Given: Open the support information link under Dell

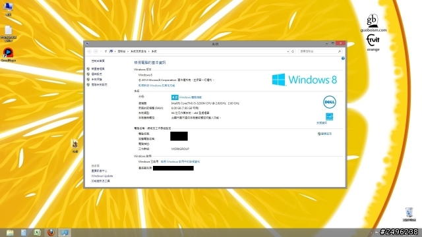Looking at the screenshot, I should [x=322, y=123].
